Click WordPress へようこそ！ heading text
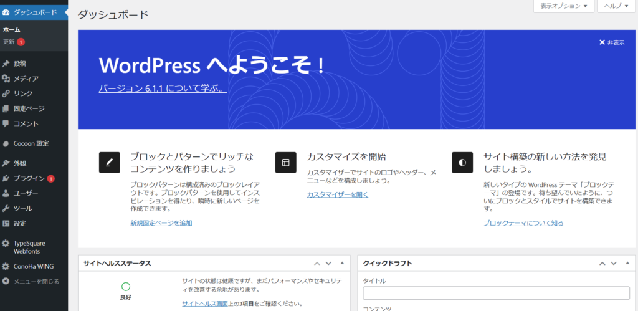Image resolution: width=638 pixels, height=311 pixels. pos(212,65)
